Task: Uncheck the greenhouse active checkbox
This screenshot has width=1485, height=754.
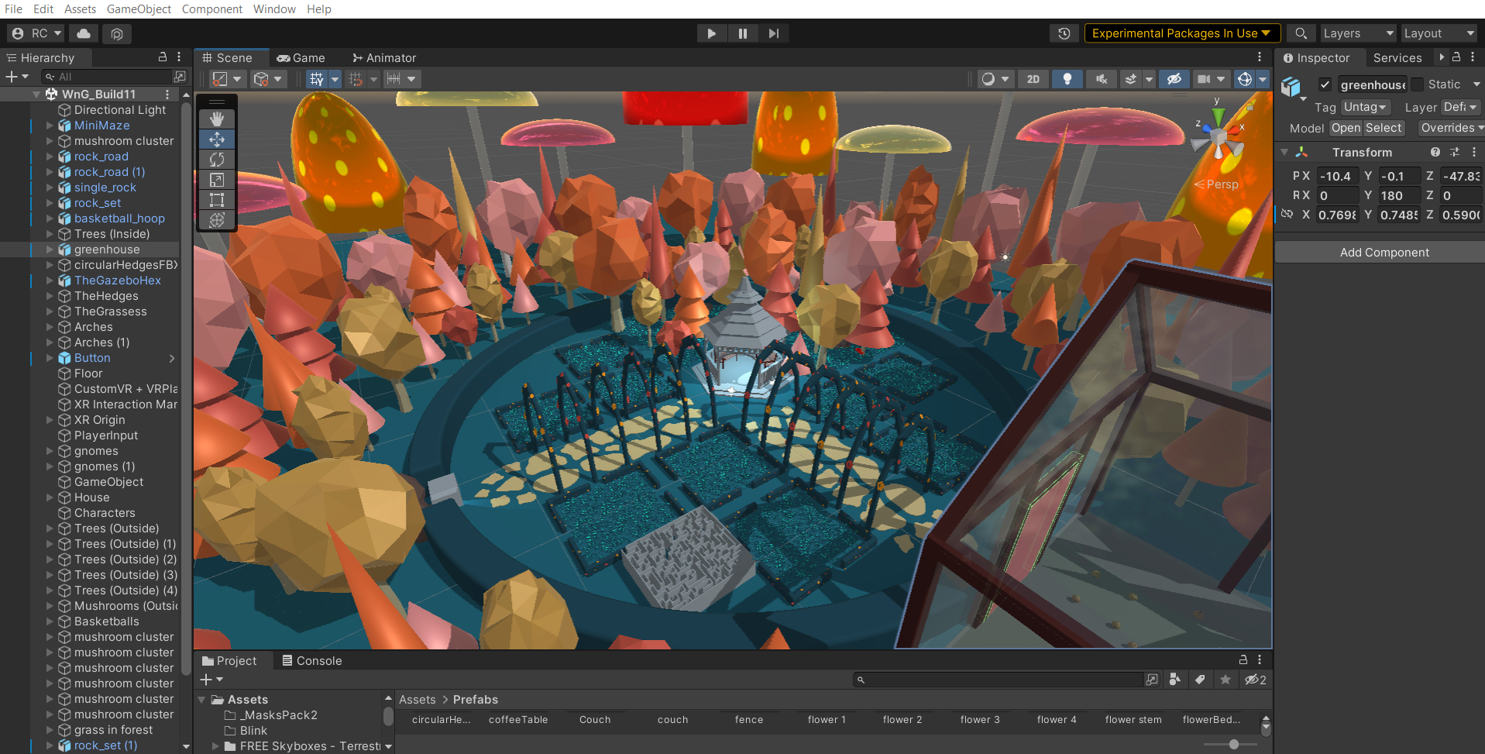Action: [x=1325, y=84]
